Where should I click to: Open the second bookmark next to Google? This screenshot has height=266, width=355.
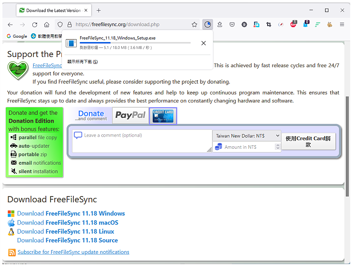[46, 36]
